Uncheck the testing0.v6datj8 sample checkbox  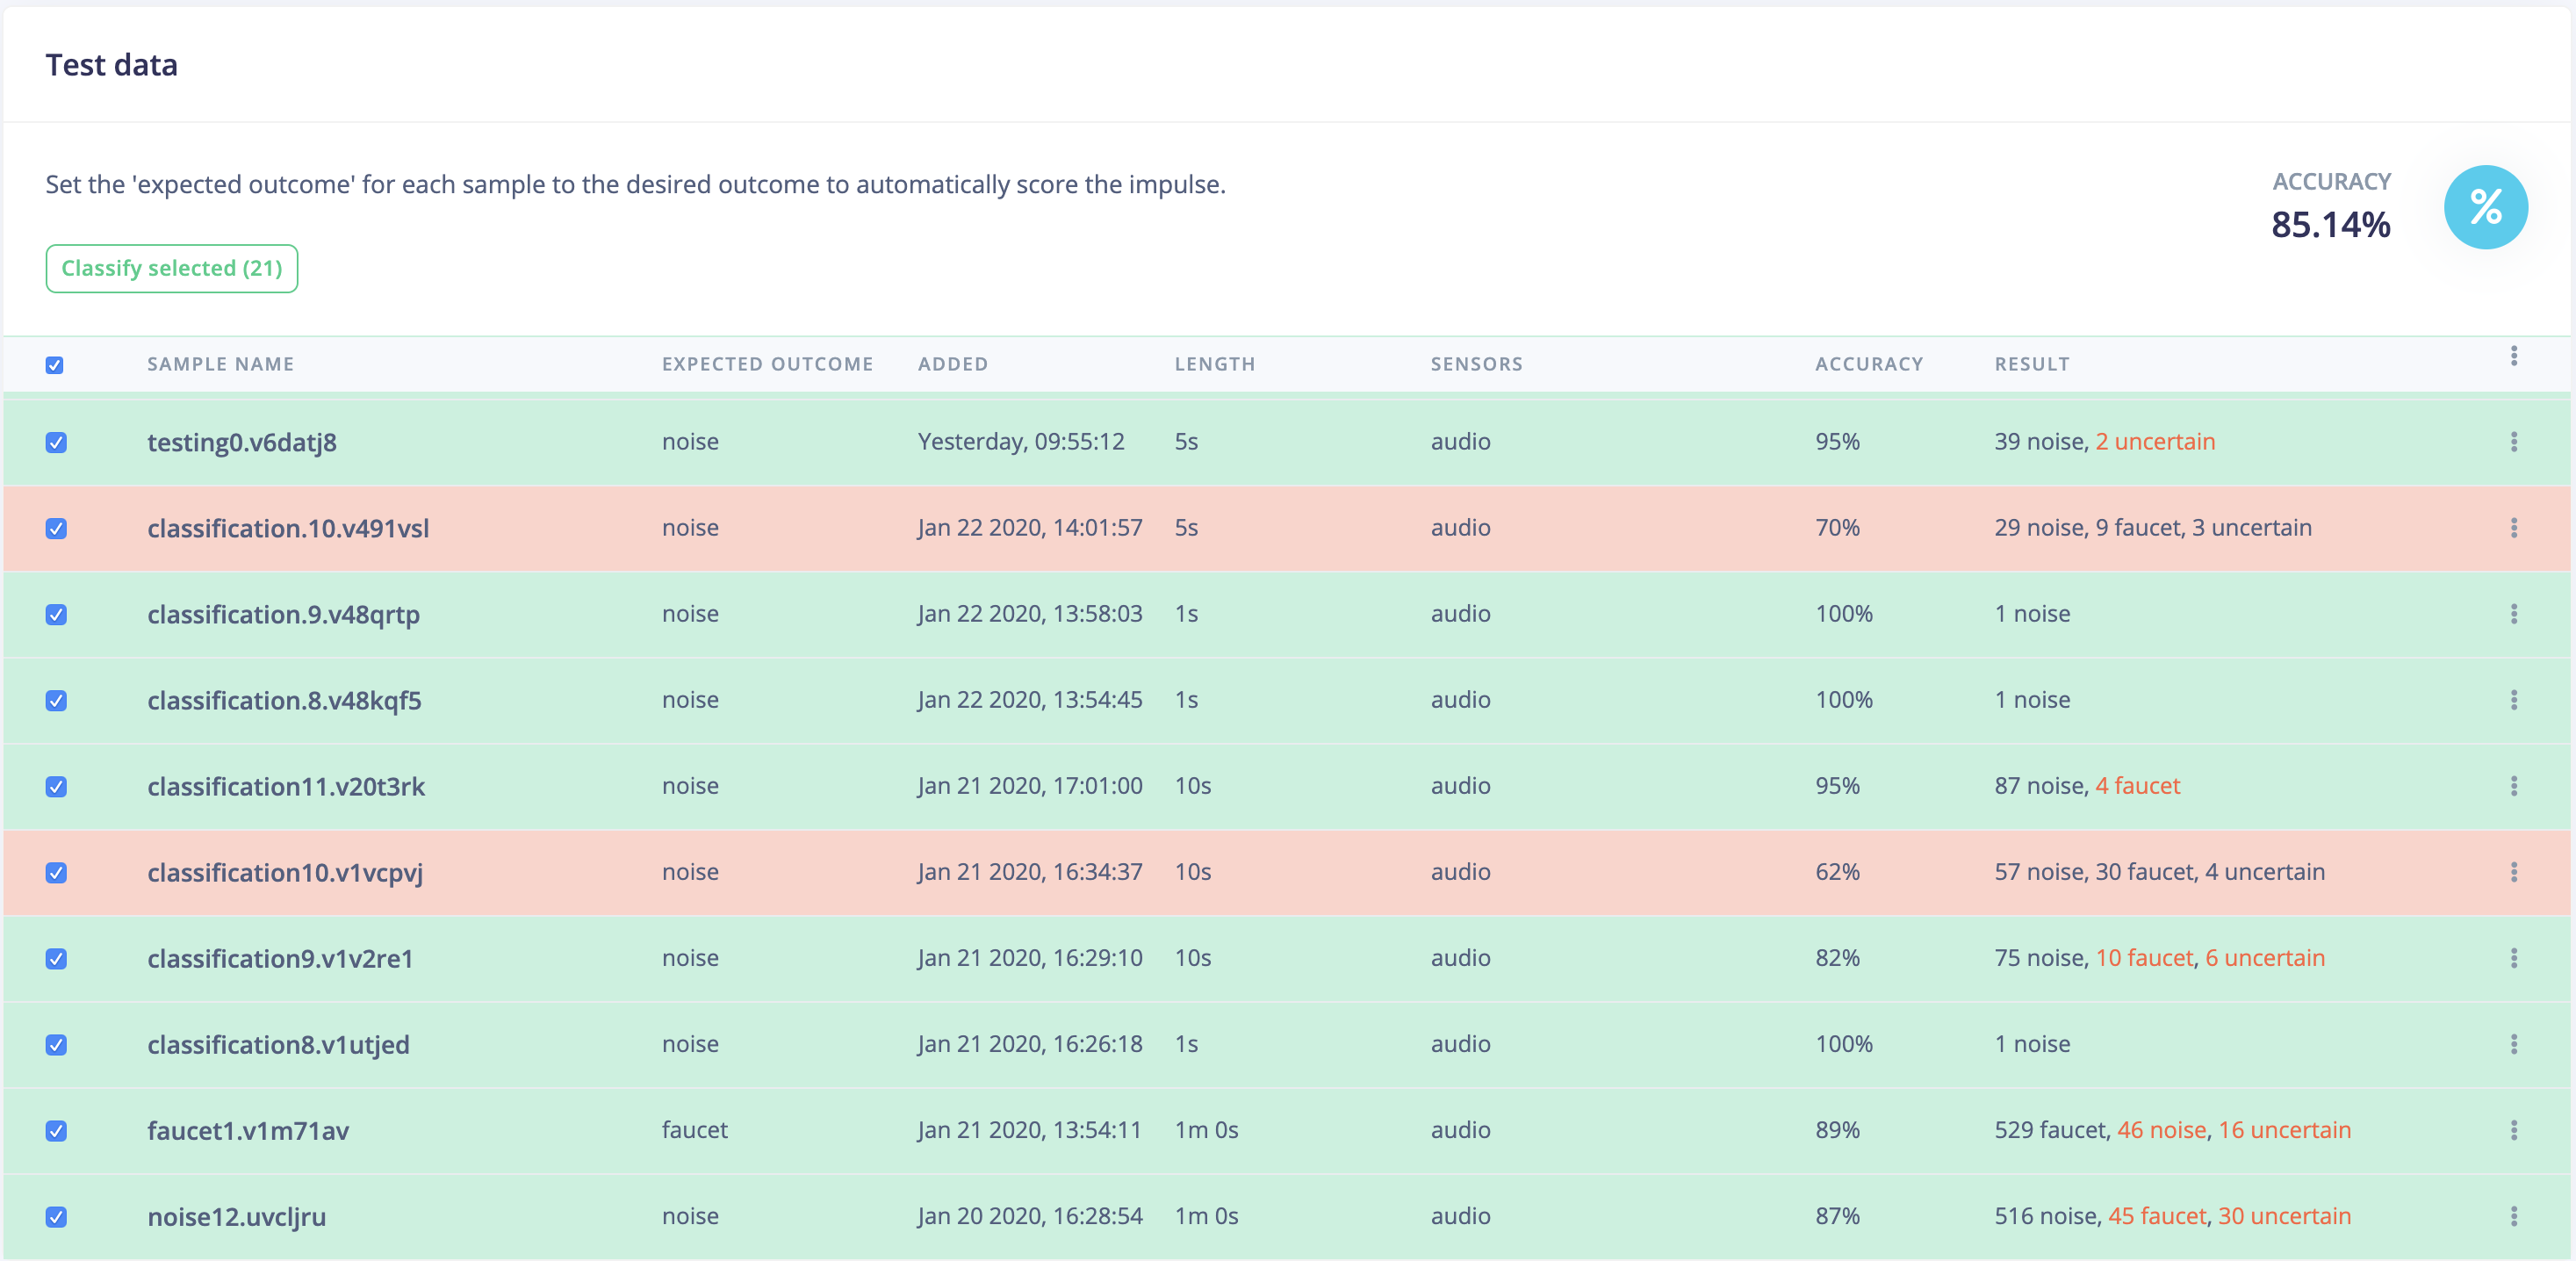56,442
